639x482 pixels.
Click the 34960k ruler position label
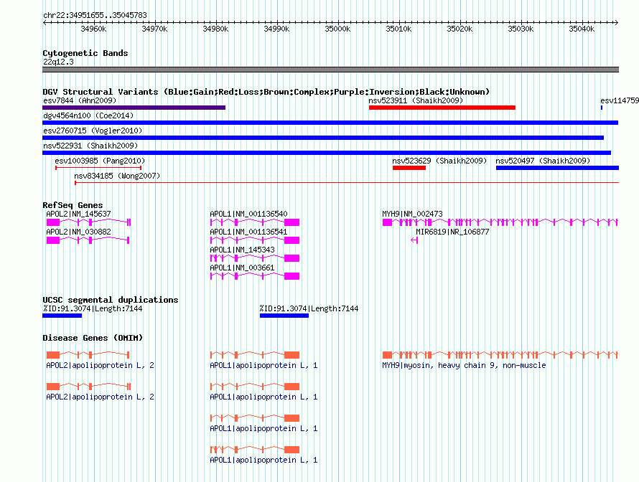(x=93, y=29)
